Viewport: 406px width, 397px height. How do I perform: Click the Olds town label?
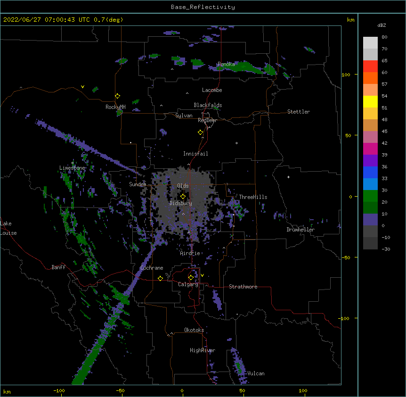(183, 186)
